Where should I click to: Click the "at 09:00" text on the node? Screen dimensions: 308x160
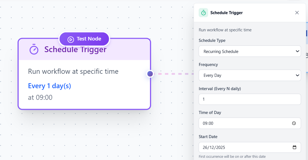tap(40, 98)
